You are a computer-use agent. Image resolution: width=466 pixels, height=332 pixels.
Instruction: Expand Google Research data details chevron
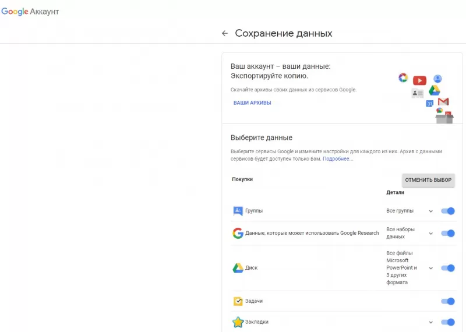pyautogui.click(x=431, y=234)
